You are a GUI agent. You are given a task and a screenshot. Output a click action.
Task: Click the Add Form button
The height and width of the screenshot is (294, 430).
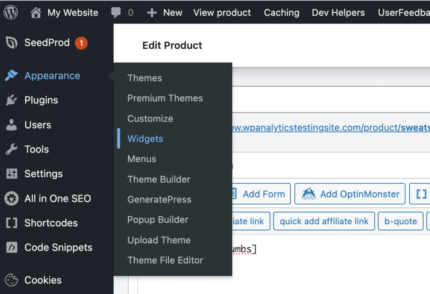(x=260, y=194)
